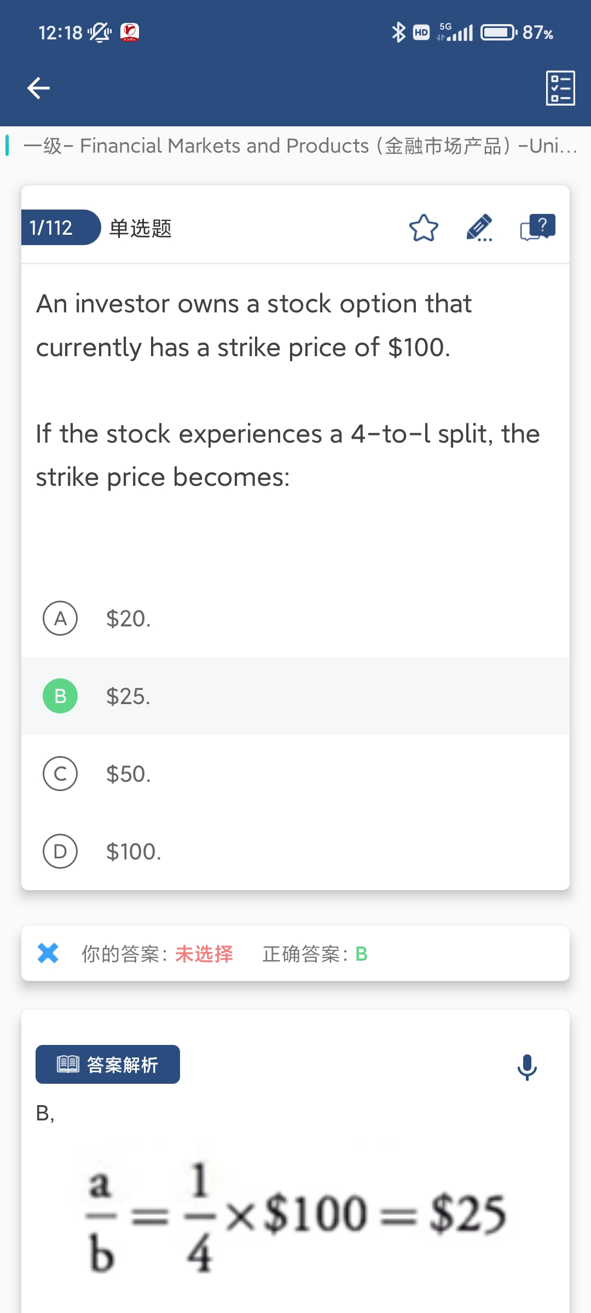Open the question list sheet icon
This screenshot has height=1313, width=591.
click(x=560, y=88)
